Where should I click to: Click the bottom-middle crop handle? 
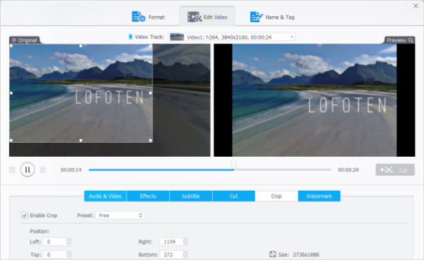tap(81, 141)
